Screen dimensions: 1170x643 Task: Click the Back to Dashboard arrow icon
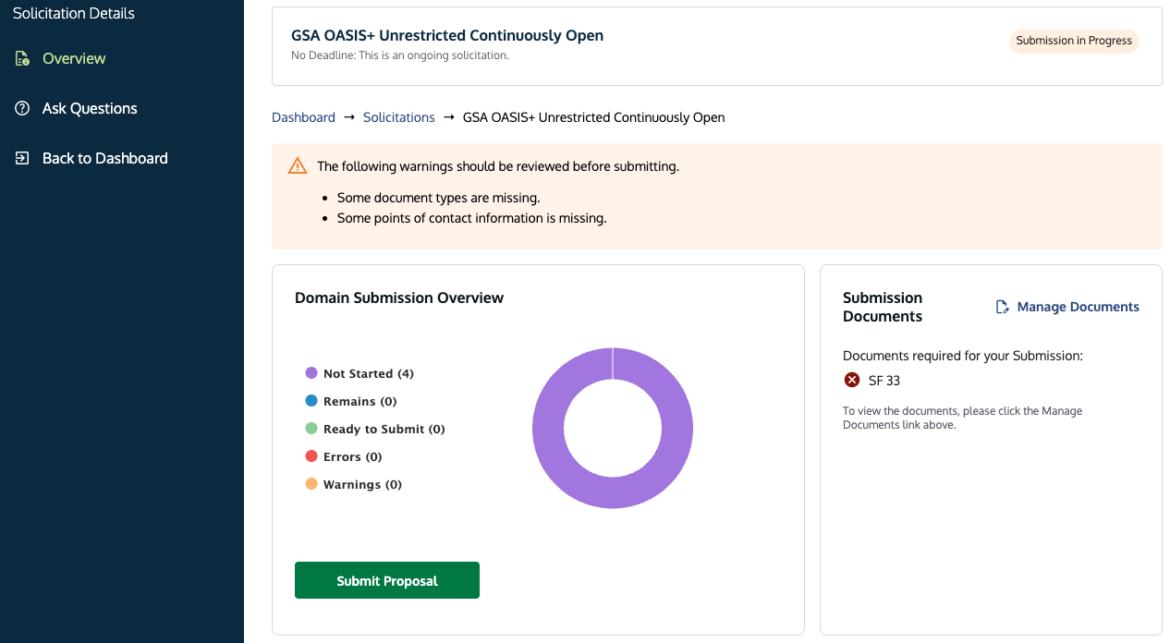click(x=20, y=158)
